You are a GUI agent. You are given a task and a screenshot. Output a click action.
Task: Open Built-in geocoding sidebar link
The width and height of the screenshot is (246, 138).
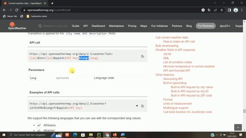175,83
